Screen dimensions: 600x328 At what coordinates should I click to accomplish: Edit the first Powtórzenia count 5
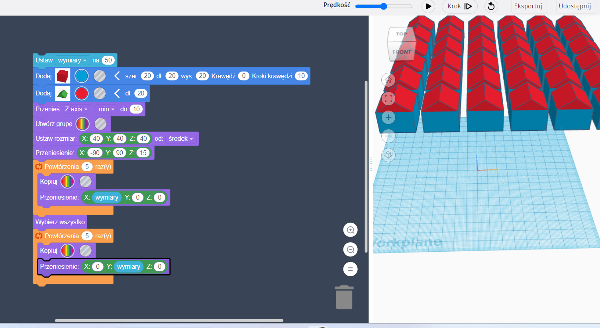(x=87, y=167)
